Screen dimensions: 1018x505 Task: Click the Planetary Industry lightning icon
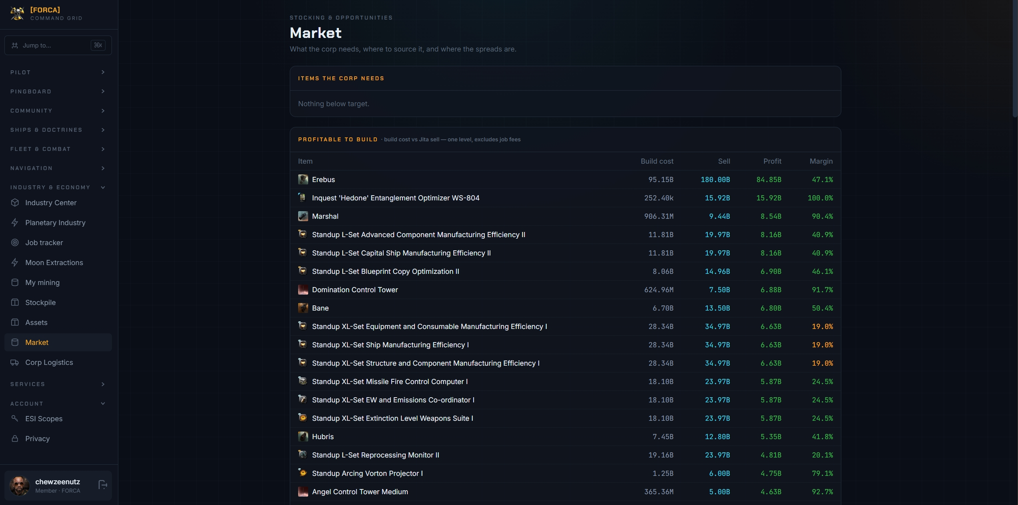click(x=15, y=222)
